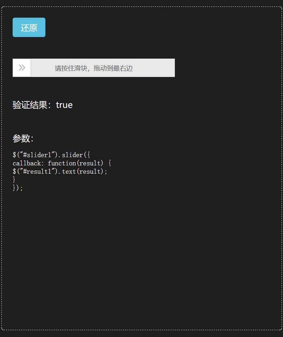
Task: Click the empty gray slider track right of the hint text
Action: pyautogui.click(x=154, y=68)
